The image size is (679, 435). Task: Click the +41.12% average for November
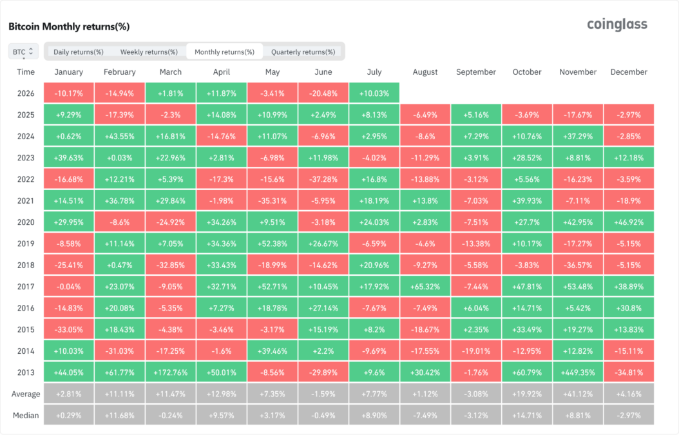[x=578, y=393]
